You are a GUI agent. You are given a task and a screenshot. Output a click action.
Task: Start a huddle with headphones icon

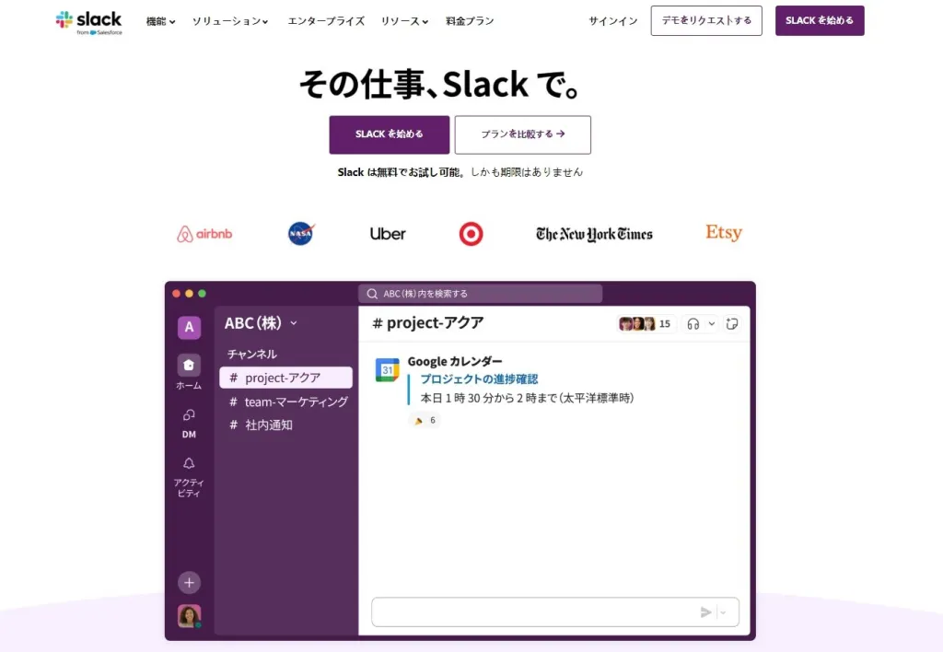693,323
